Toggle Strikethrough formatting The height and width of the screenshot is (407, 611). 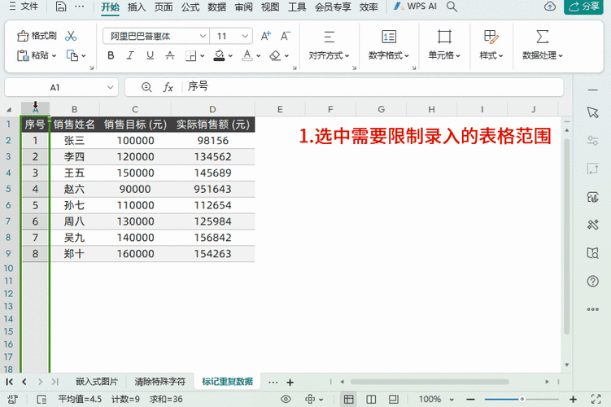click(x=169, y=55)
